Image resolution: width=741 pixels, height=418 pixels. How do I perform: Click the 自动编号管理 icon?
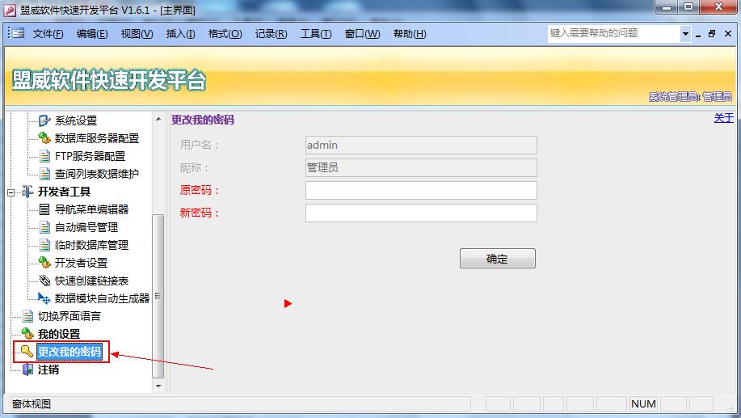[44, 227]
